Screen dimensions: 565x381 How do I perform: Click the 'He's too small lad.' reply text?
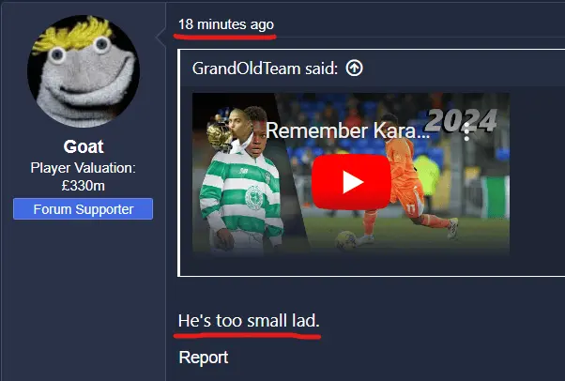click(249, 320)
